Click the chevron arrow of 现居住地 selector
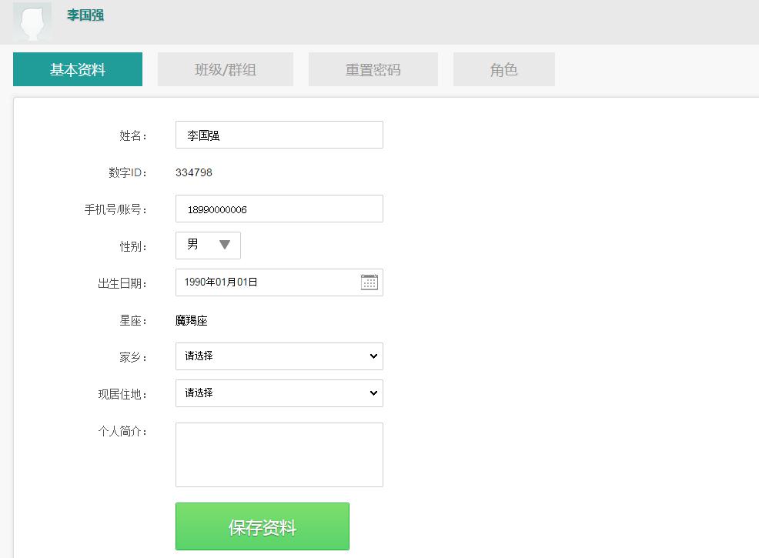The height and width of the screenshot is (558, 759). tap(373, 393)
